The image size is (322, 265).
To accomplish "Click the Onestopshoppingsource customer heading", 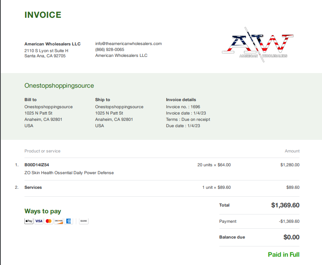I will coord(59,86).
